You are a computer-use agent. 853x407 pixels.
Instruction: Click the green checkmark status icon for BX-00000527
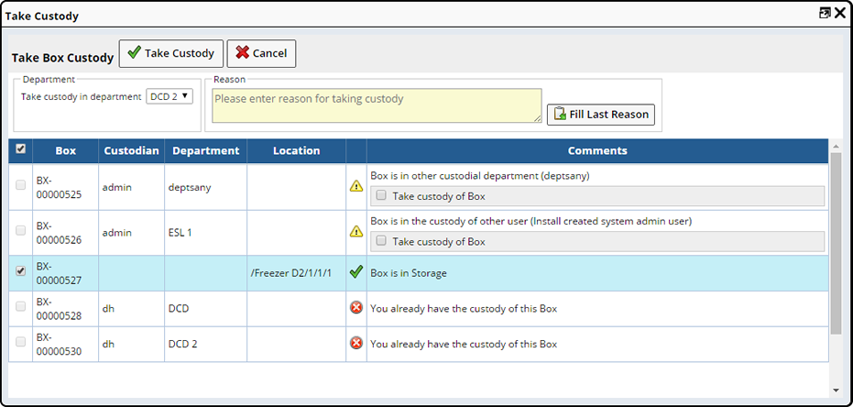click(355, 272)
